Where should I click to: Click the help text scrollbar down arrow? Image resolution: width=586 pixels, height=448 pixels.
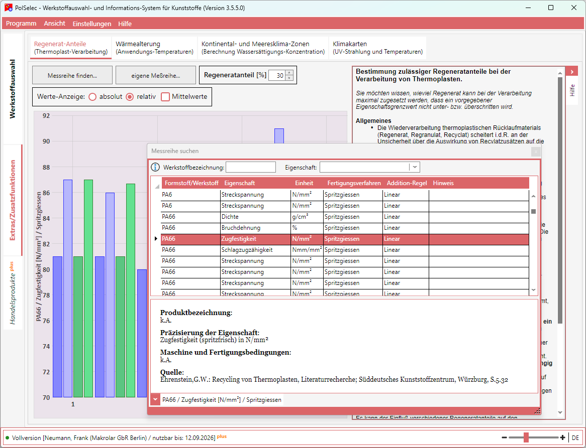tap(560, 412)
